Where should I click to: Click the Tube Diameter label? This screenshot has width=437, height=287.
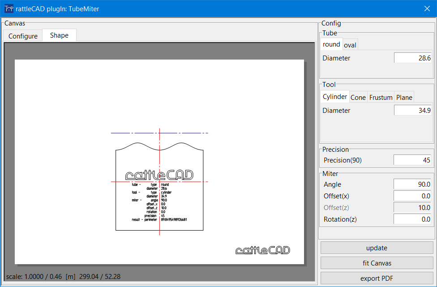pyautogui.click(x=336, y=58)
